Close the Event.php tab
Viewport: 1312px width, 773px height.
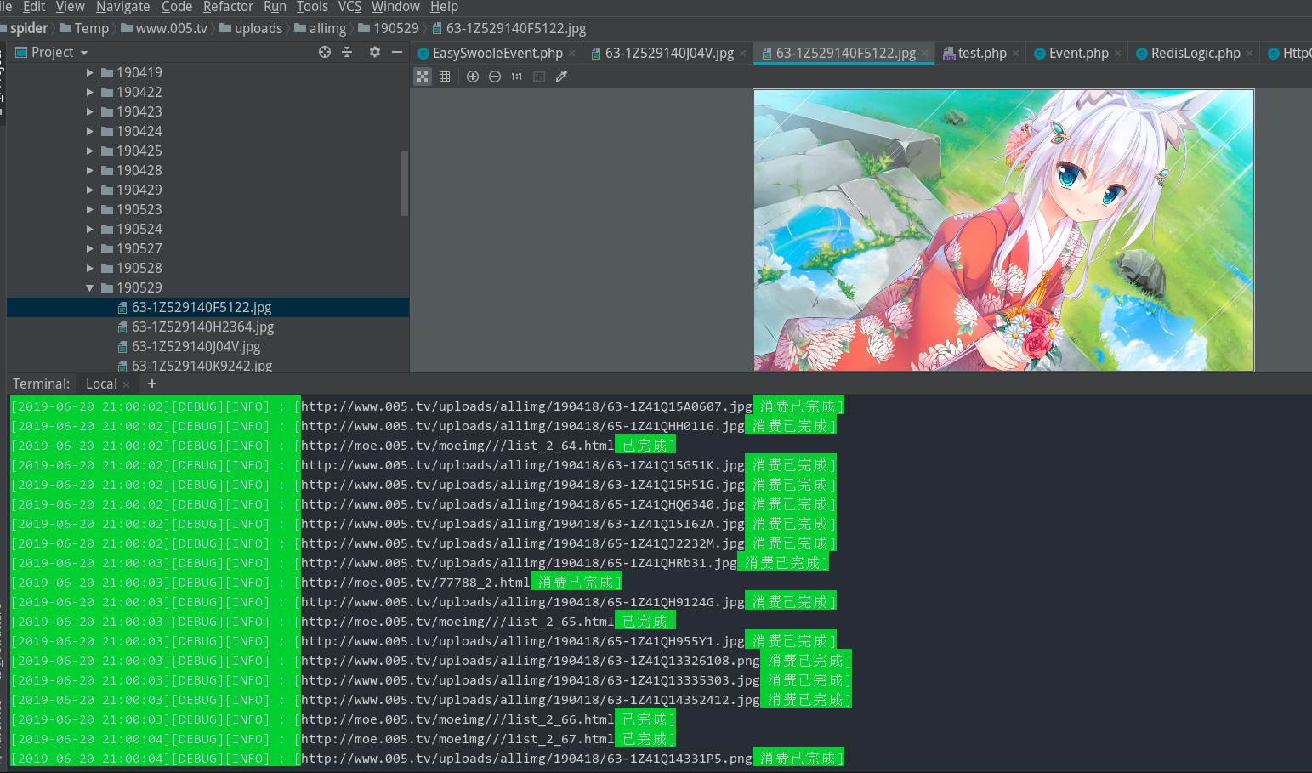[x=1118, y=54]
